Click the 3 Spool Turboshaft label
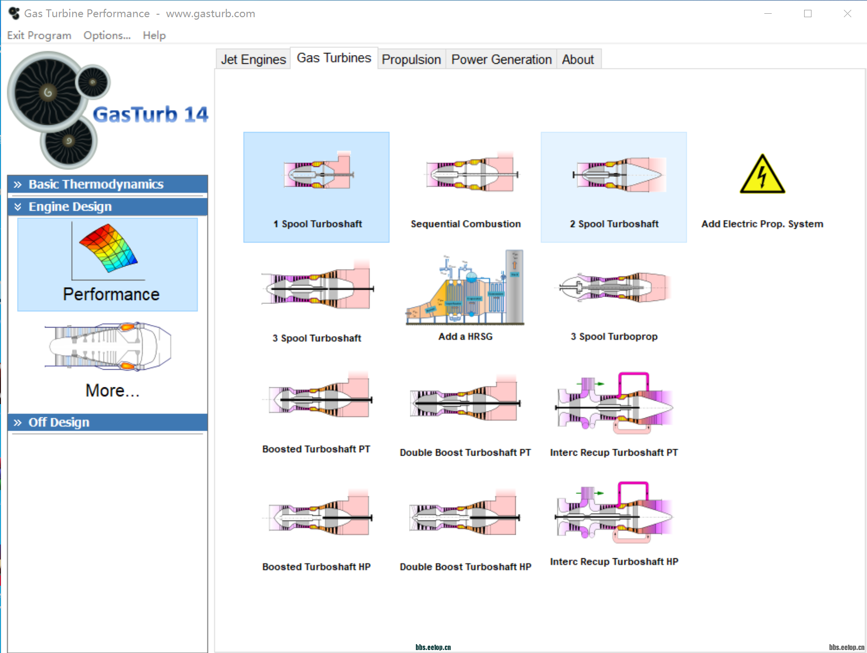This screenshot has width=867, height=653. coord(317,338)
